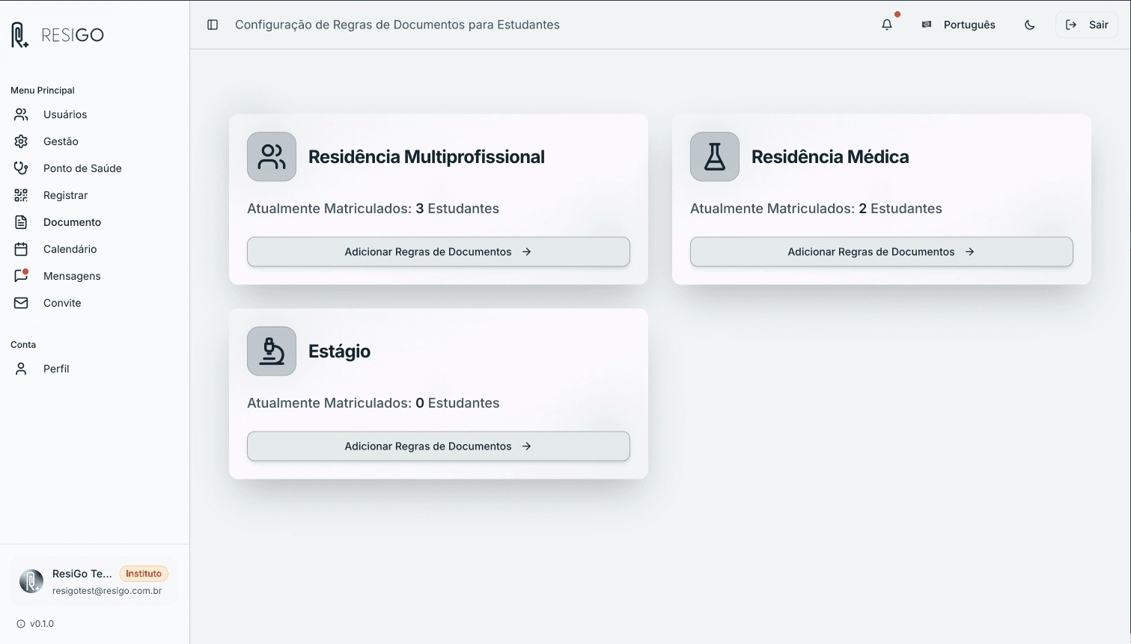Image resolution: width=1131 pixels, height=644 pixels.
Task: Click the Brazil flag icon
Action: pos(927,25)
